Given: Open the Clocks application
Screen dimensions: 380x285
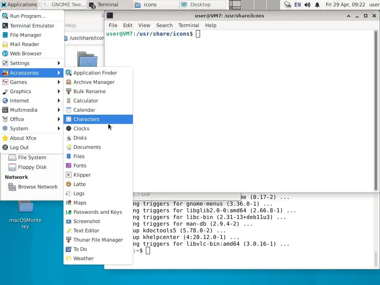Looking at the screenshot, I should (x=98, y=128).
